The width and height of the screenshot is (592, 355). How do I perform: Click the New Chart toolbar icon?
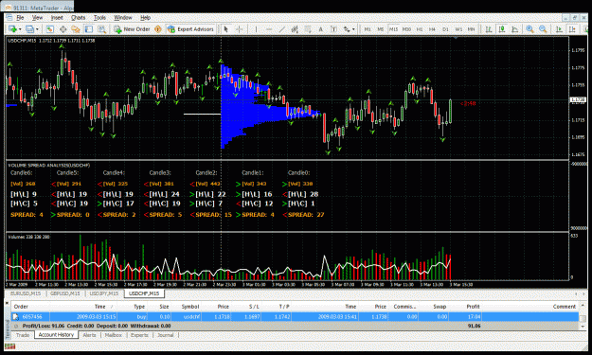tap(12, 29)
